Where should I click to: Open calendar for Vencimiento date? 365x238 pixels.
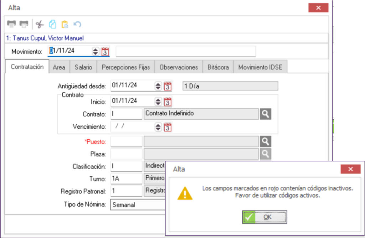[168, 127]
